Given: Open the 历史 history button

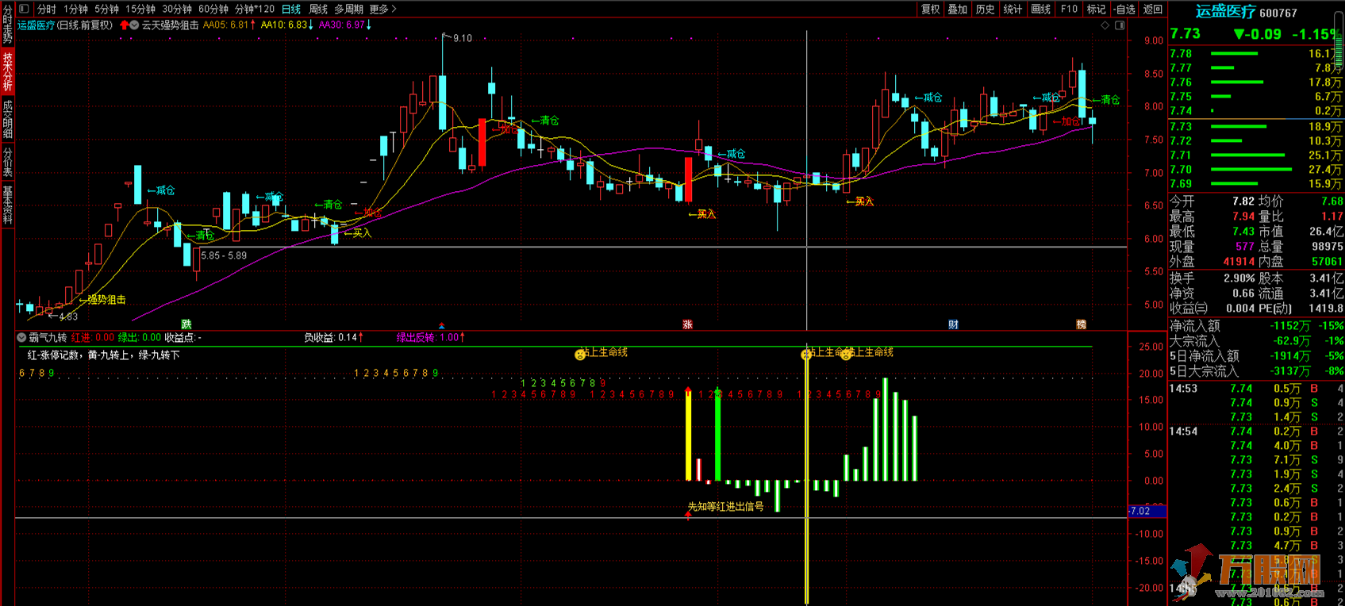Looking at the screenshot, I should pyautogui.click(x=986, y=9).
